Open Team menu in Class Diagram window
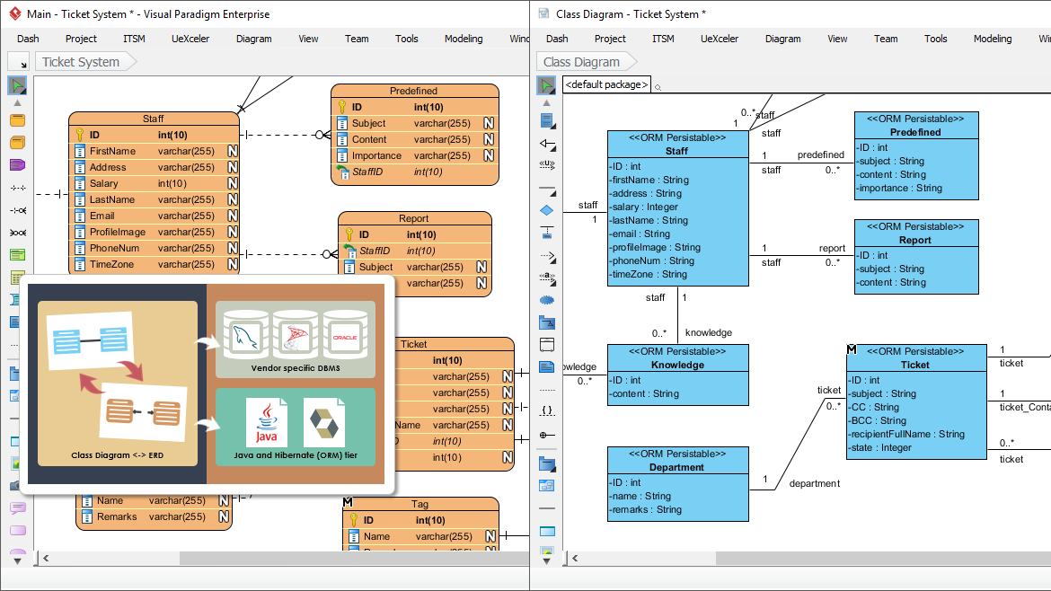Viewport: 1051px width, 591px height. pyautogui.click(x=886, y=39)
